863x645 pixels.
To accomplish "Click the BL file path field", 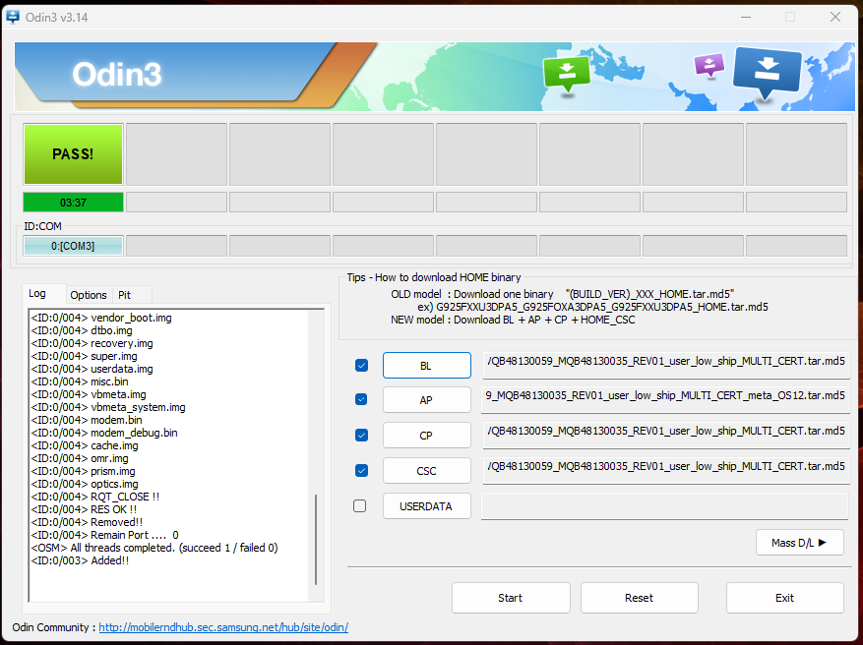I will (666, 365).
